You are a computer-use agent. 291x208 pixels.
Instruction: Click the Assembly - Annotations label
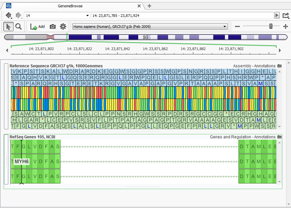[254, 66]
